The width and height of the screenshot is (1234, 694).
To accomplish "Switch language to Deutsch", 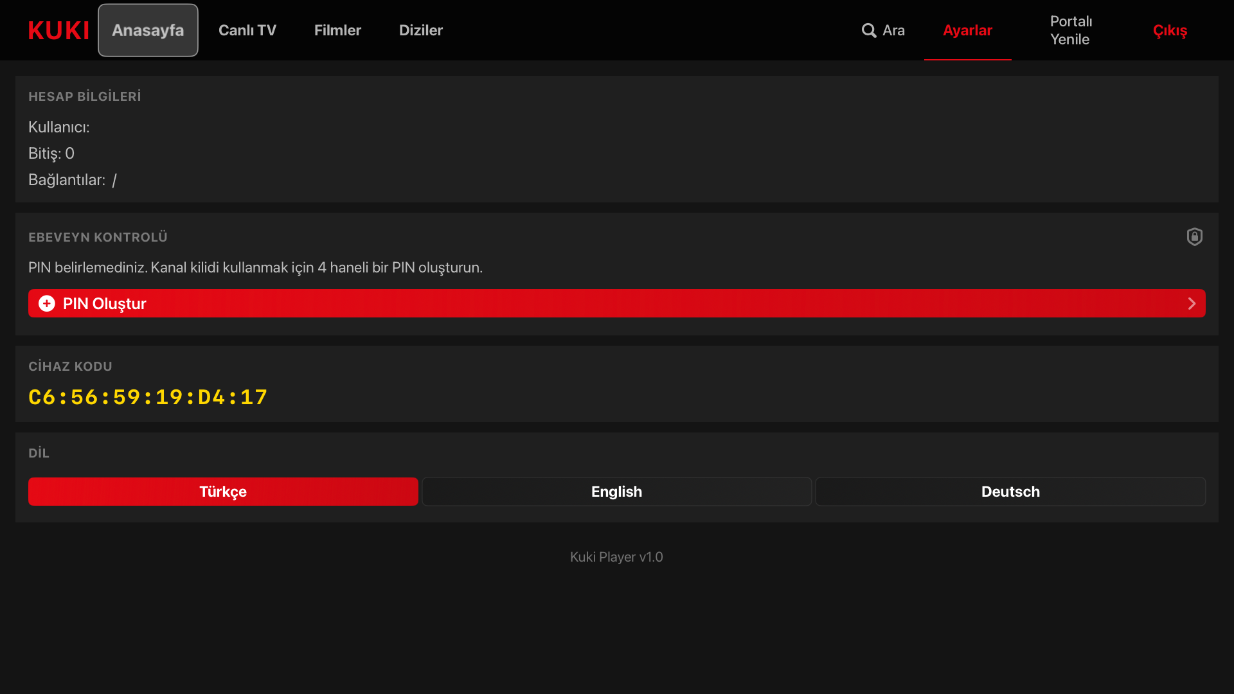I will click(1010, 492).
